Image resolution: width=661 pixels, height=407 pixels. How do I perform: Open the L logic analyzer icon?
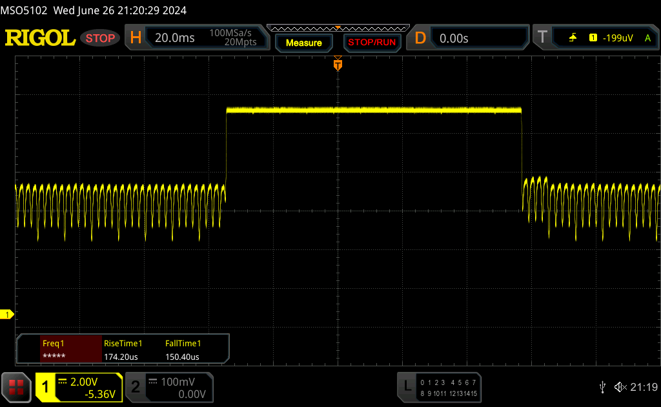[x=408, y=386]
